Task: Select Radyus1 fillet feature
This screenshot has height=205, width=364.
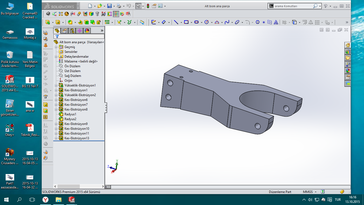Action: [70, 114]
